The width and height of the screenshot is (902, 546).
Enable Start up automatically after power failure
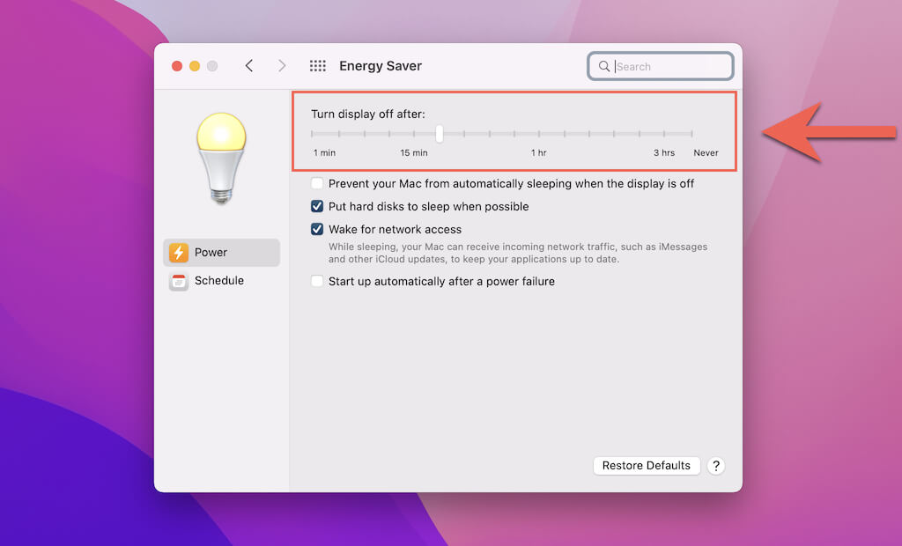coord(317,281)
